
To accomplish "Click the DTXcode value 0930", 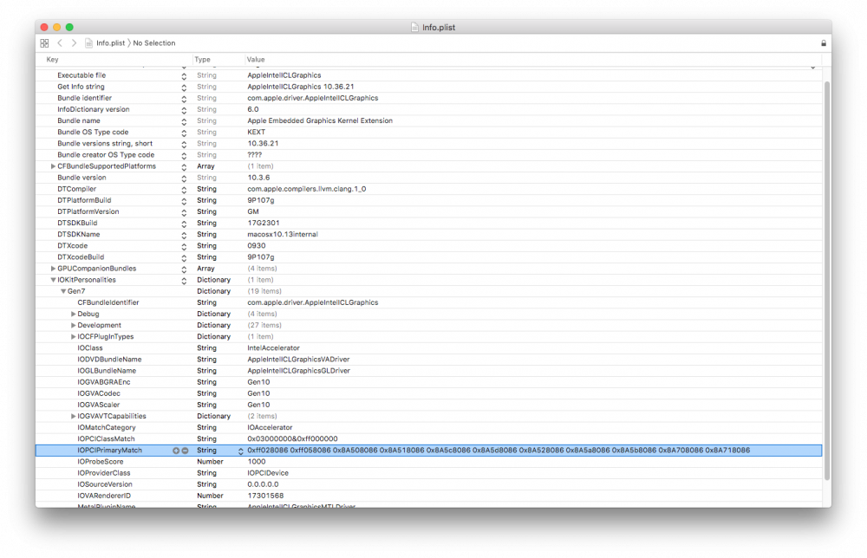I will point(256,246).
